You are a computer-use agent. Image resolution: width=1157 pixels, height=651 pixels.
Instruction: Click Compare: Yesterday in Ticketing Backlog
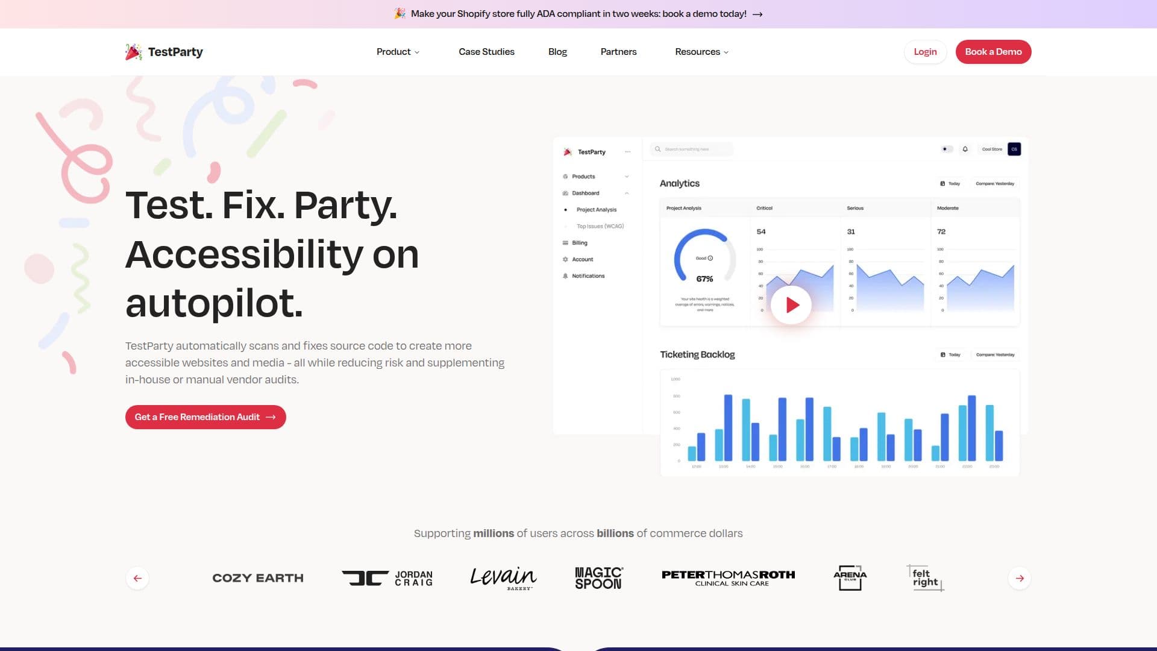tap(996, 355)
